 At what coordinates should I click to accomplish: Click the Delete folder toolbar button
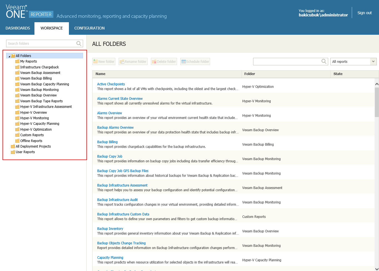(x=164, y=61)
